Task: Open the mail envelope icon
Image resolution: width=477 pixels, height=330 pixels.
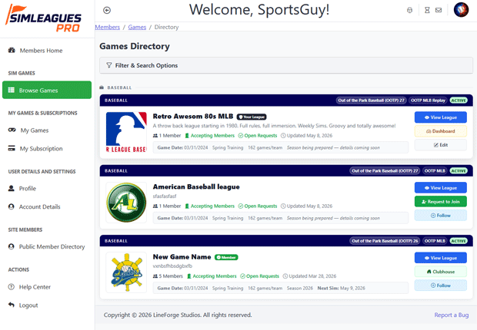Action: pos(439,10)
